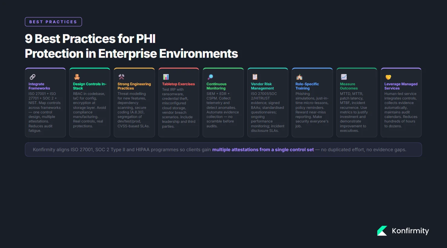Click the bar chart icon on Tabletop Exercises card

[166, 77]
